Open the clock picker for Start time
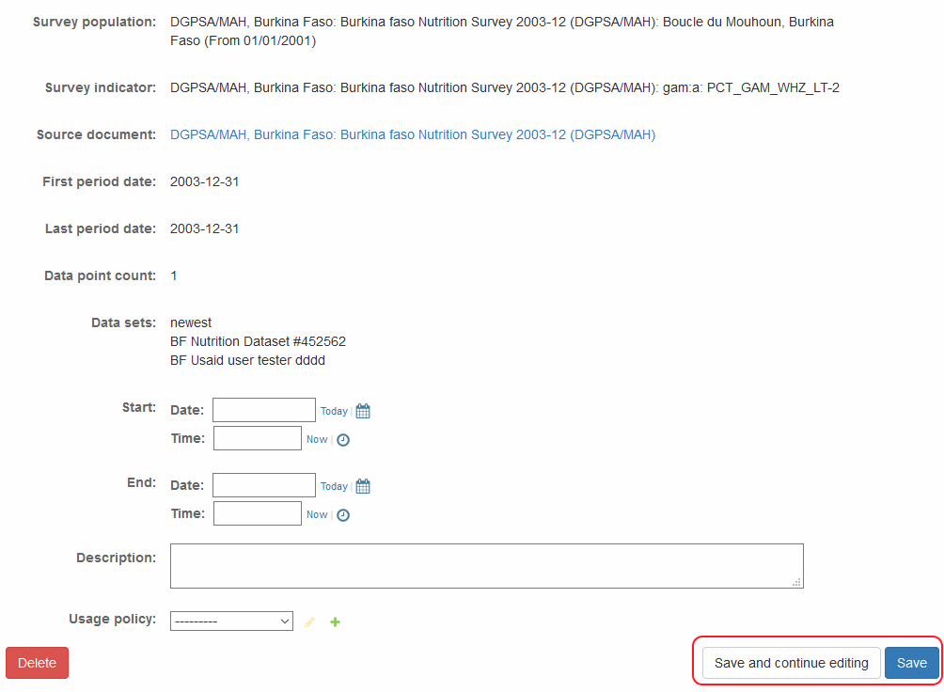Screen dimensions: 944x692 tap(343, 439)
